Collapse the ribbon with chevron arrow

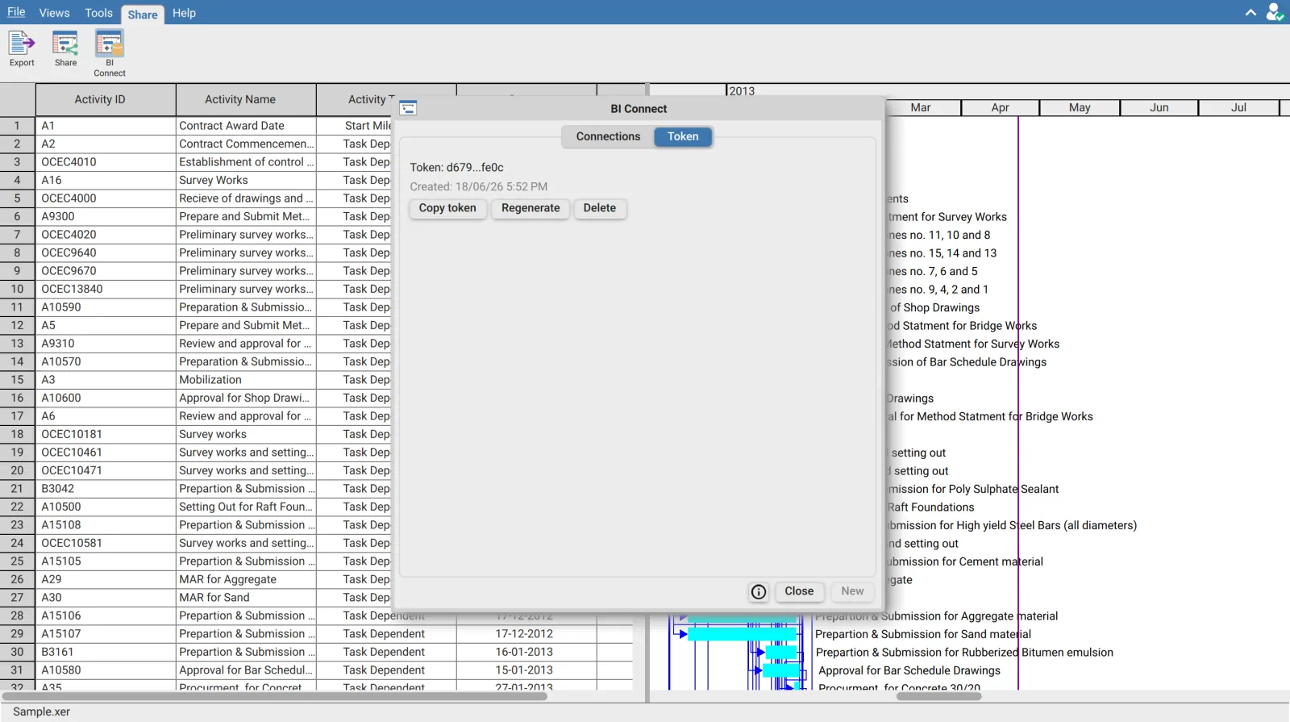coord(1250,12)
